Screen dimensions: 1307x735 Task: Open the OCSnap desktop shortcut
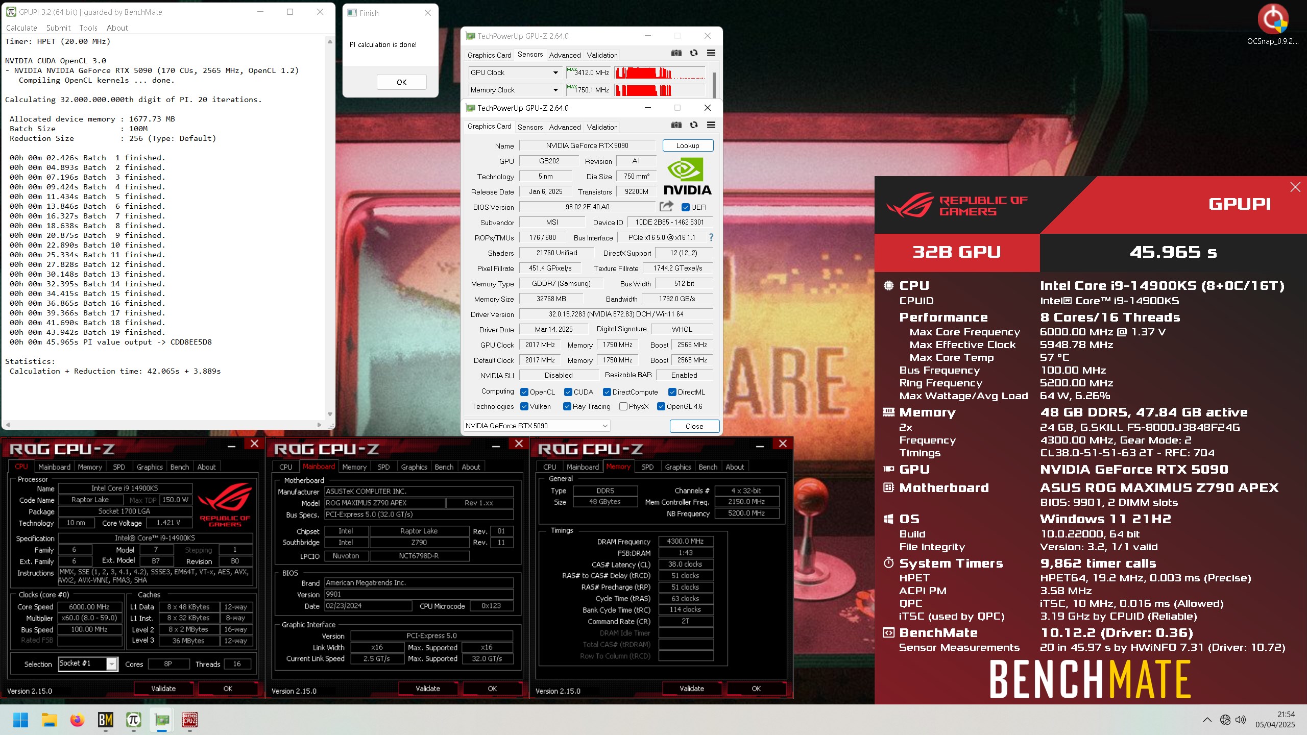pos(1272,24)
